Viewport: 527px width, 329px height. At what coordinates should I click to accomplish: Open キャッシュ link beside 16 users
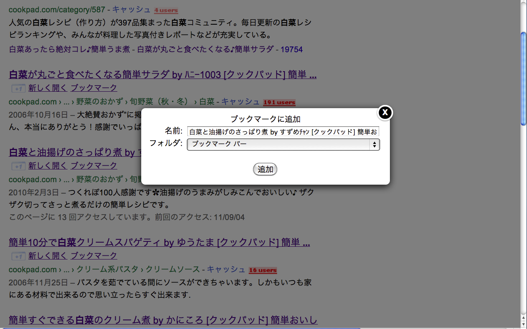pyautogui.click(x=226, y=269)
